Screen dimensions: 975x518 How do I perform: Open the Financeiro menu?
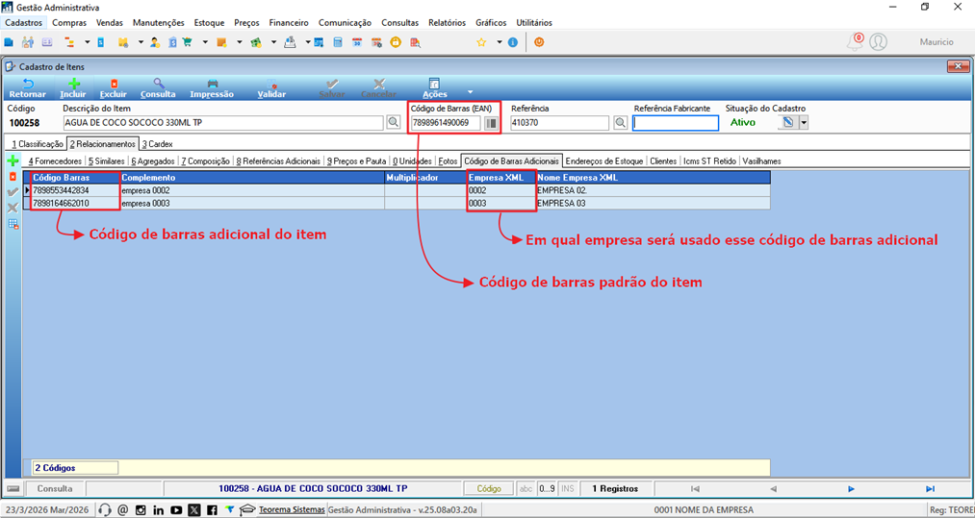click(289, 22)
